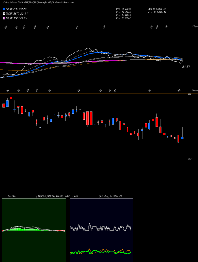Screen dimensions: 198x262
Task: Select the 'DOW MT: 22.97' legend text
Action: (x=17, y=14)
